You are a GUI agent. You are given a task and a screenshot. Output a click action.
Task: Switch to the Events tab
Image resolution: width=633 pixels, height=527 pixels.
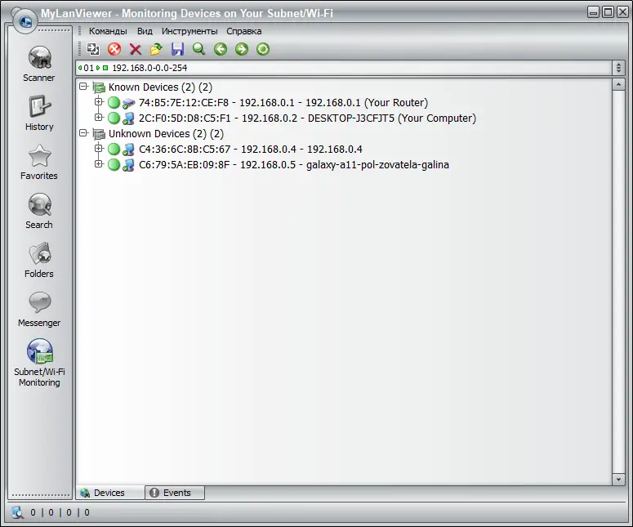point(175,493)
